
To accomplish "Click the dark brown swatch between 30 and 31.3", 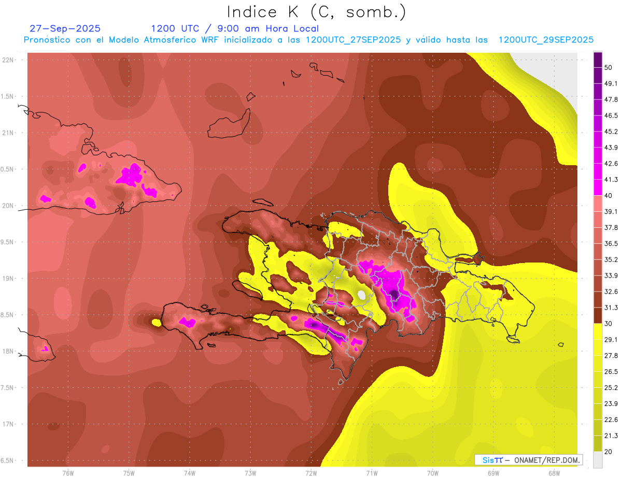I will coord(598,315).
